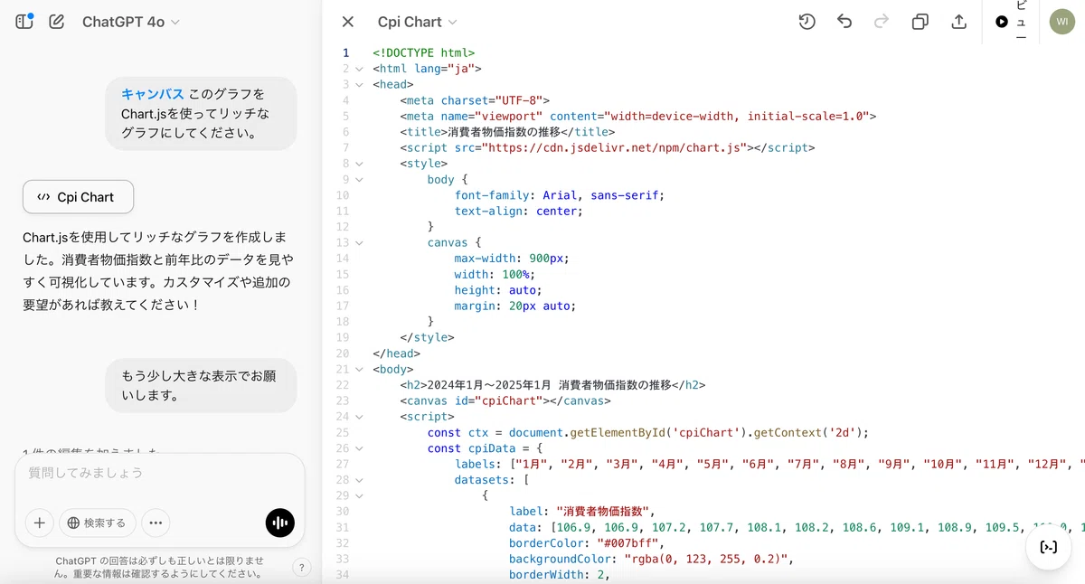Open the Cpi Chart canvas button

click(x=78, y=197)
